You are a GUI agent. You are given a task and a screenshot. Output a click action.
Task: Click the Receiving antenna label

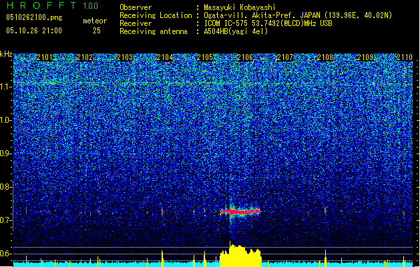tap(154, 31)
